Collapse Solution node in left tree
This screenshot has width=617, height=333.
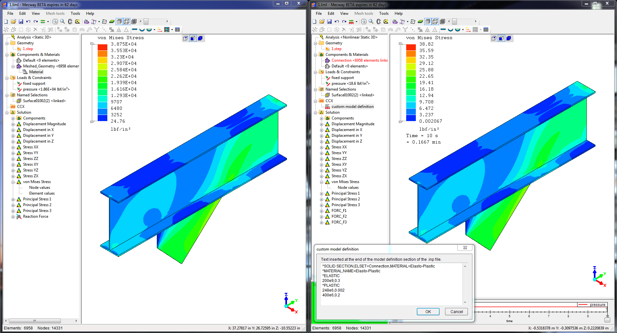tap(7, 112)
